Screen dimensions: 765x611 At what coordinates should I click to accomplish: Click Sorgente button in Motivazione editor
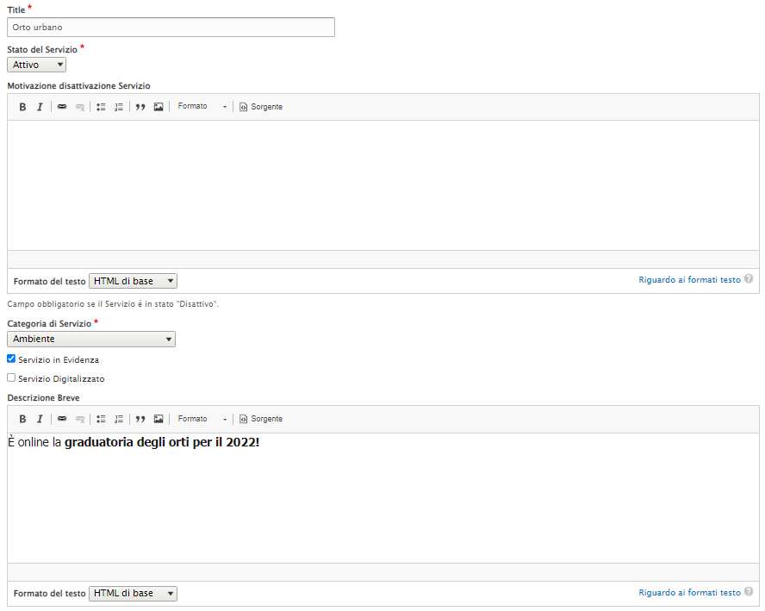[x=261, y=107]
